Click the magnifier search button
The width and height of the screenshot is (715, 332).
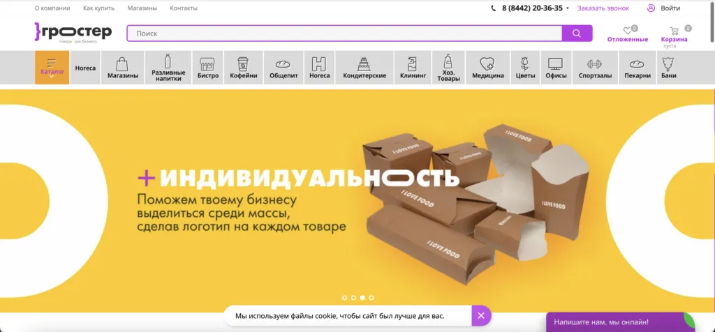coord(577,33)
